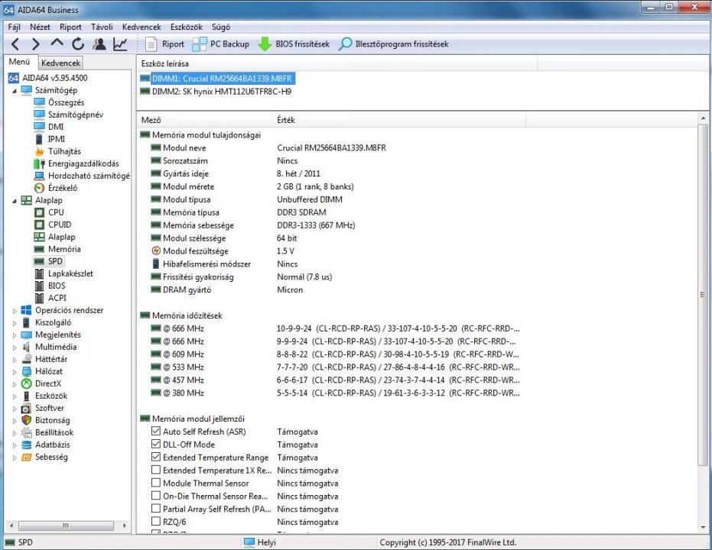Click the Riport toolbar button
The height and width of the screenshot is (550, 712).
(x=164, y=44)
